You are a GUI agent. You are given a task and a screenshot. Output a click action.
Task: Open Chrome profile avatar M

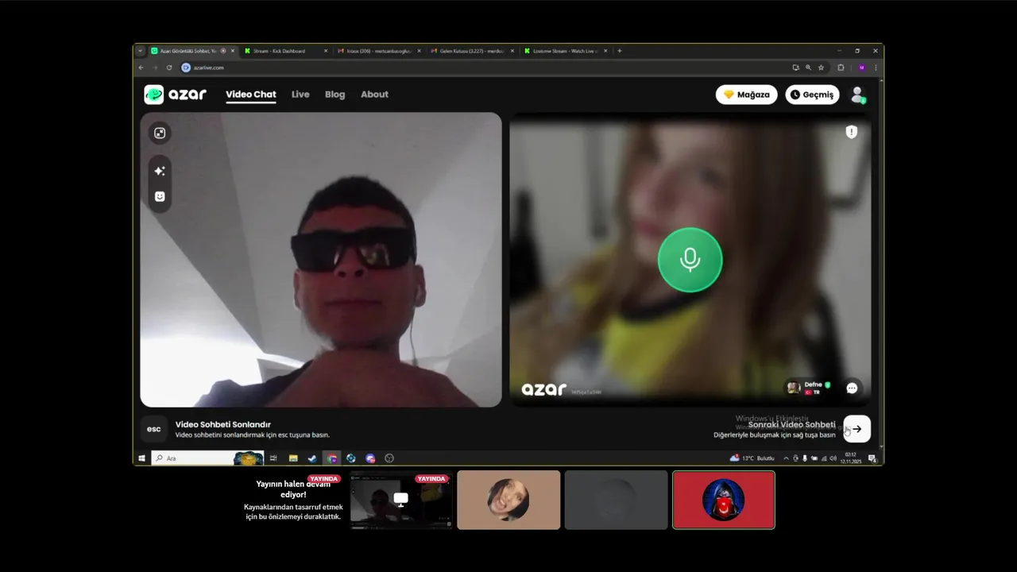pos(862,68)
